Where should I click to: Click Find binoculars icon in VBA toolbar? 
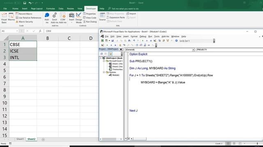[x=129, y=41]
